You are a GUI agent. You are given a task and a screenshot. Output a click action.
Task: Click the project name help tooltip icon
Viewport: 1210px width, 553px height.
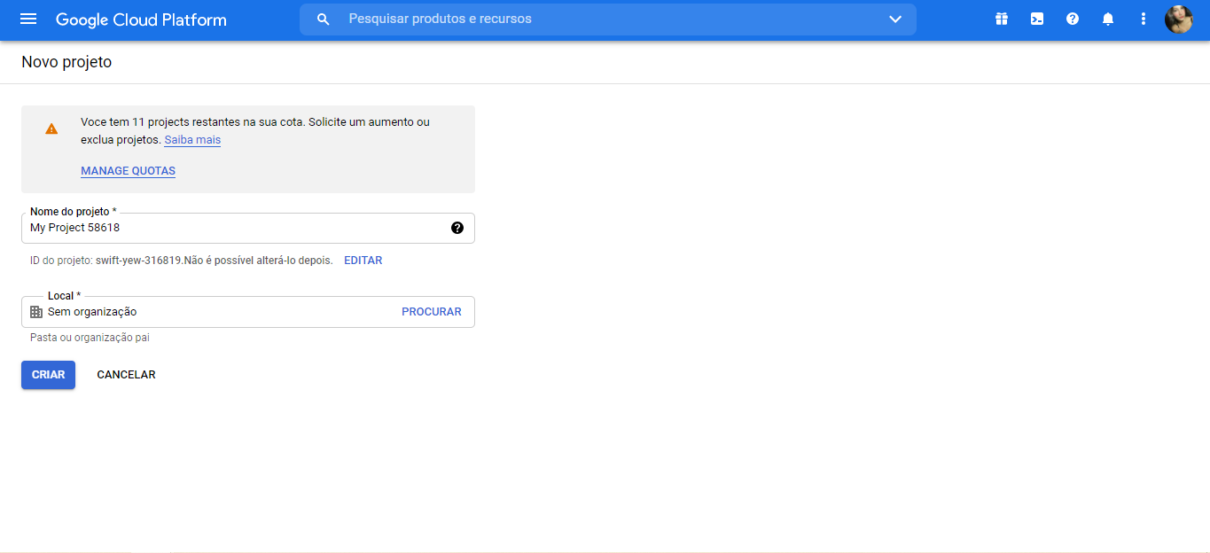tap(457, 228)
